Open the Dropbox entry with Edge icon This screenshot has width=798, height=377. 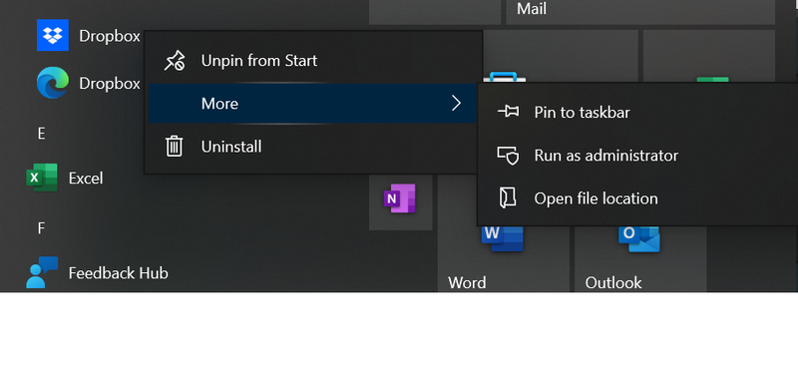pyautogui.click(x=88, y=83)
